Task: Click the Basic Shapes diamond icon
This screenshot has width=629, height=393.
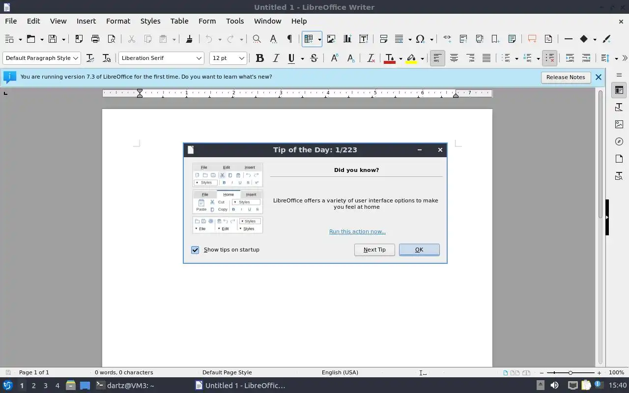Action: (x=584, y=39)
